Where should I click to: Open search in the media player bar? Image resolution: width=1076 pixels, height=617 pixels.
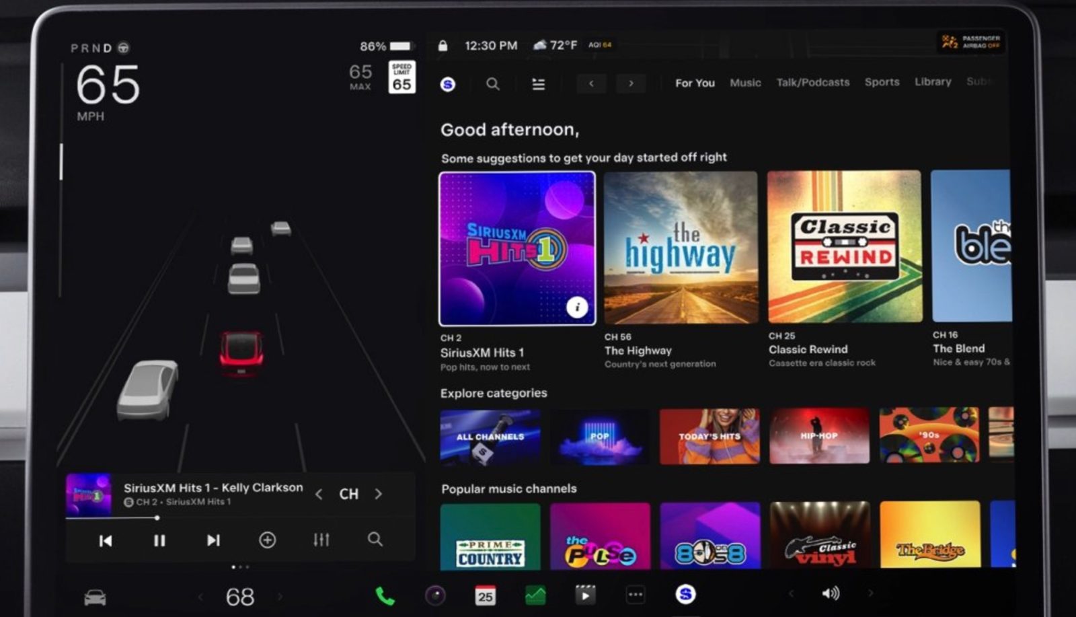click(375, 539)
